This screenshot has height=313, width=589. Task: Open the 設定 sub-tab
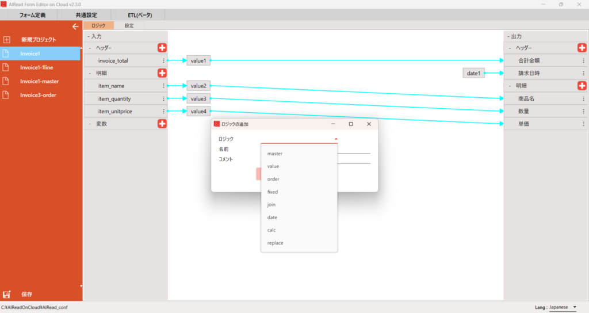point(129,25)
